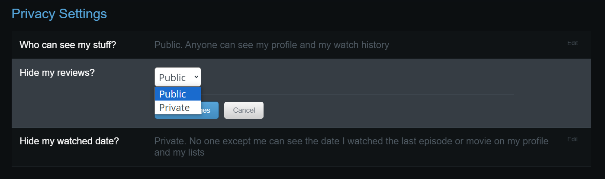Viewport: 605px width, 179px height.
Task: Click the "Hide my reviews?" label
Action: coord(57,72)
